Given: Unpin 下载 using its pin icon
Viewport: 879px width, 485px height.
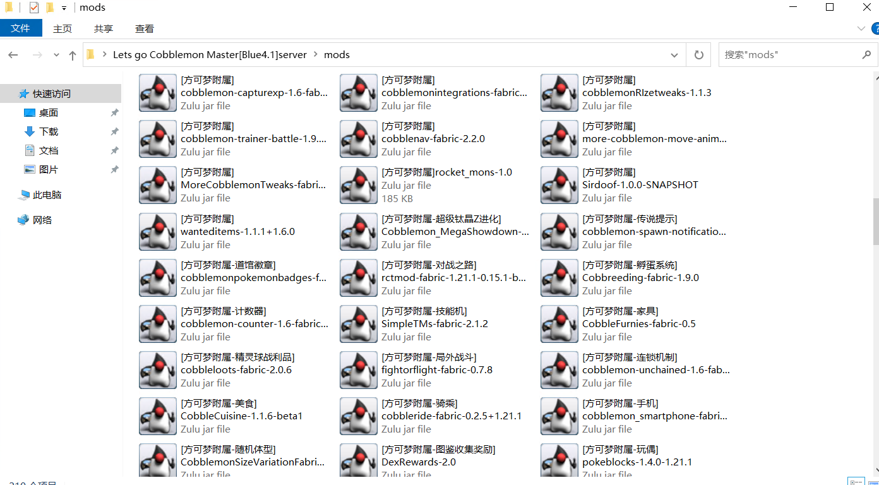Looking at the screenshot, I should 114,132.
